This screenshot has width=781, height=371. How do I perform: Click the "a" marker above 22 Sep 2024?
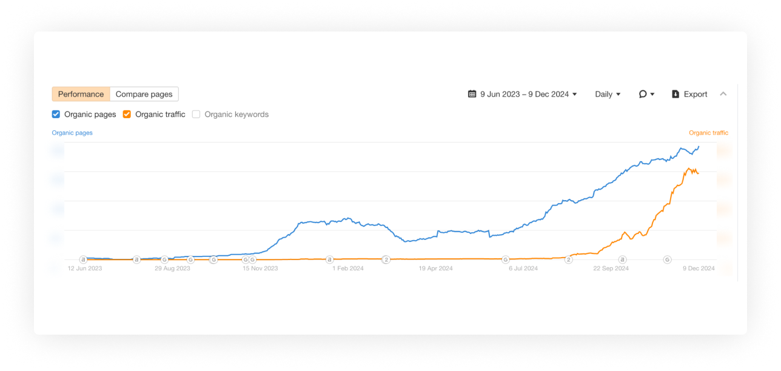pos(623,259)
